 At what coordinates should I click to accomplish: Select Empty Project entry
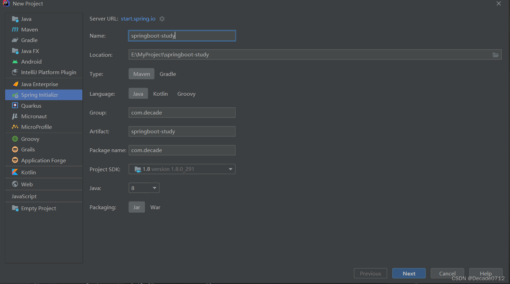point(44,208)
